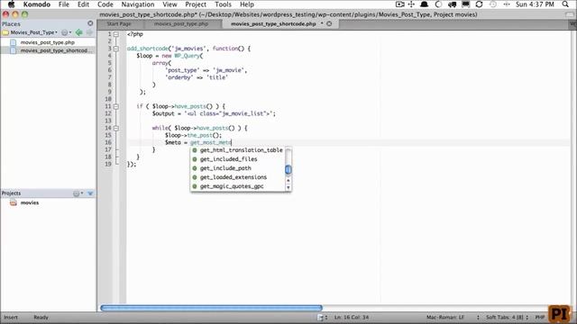Collapse the if-block fold at line 11
This screenshot has height=324, width=577.
point(116,106)
